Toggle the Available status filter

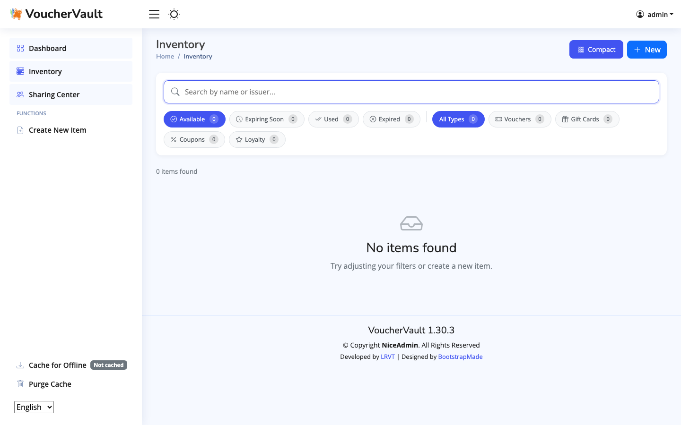click(x=194, y=119)
